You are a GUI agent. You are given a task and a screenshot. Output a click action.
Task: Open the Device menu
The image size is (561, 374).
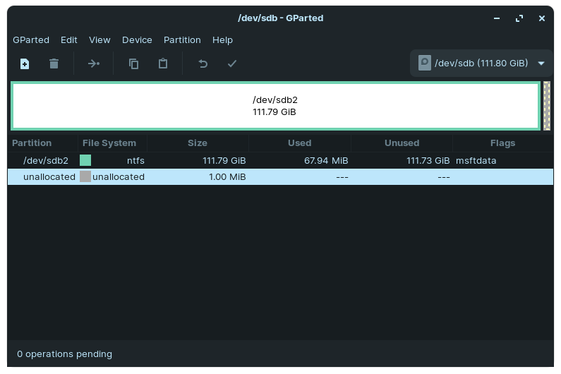click(x=137, y=40)
